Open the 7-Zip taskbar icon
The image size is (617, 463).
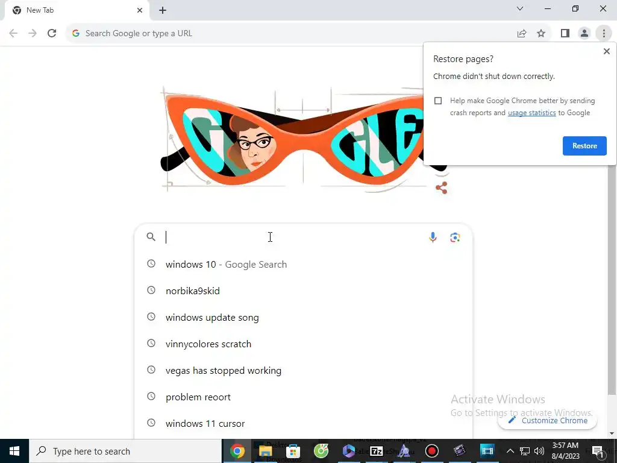pos(377,451)
